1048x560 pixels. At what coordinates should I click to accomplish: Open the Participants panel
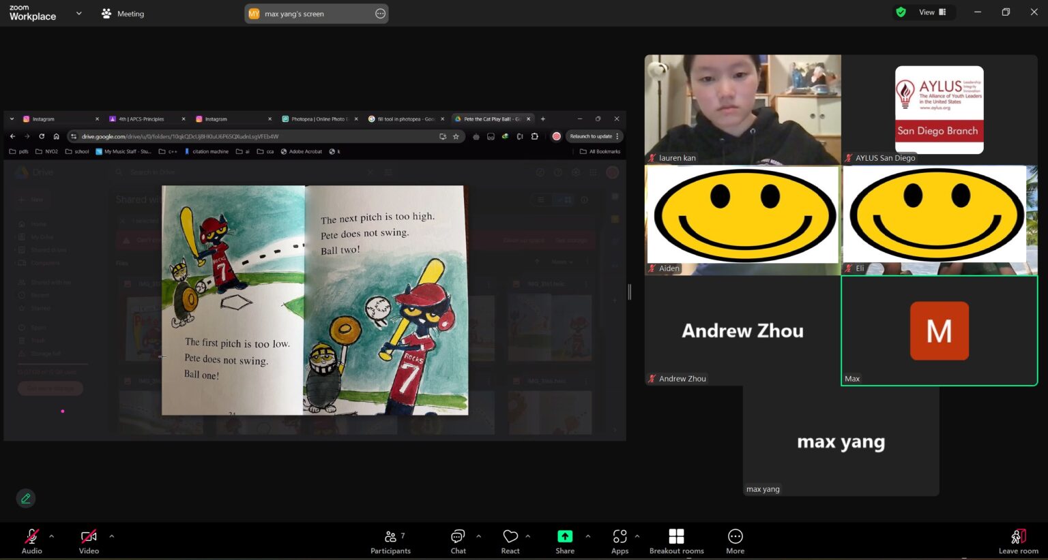(391, 541)
